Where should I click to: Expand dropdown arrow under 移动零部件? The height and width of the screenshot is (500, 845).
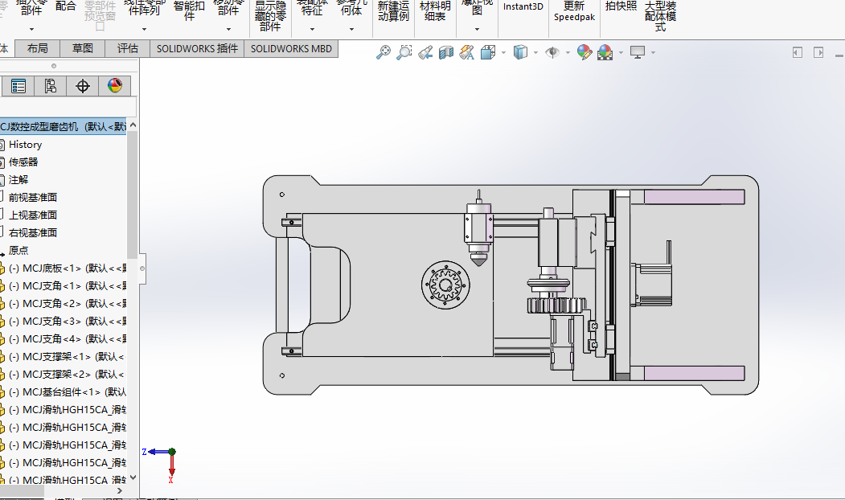pos(228,29)
